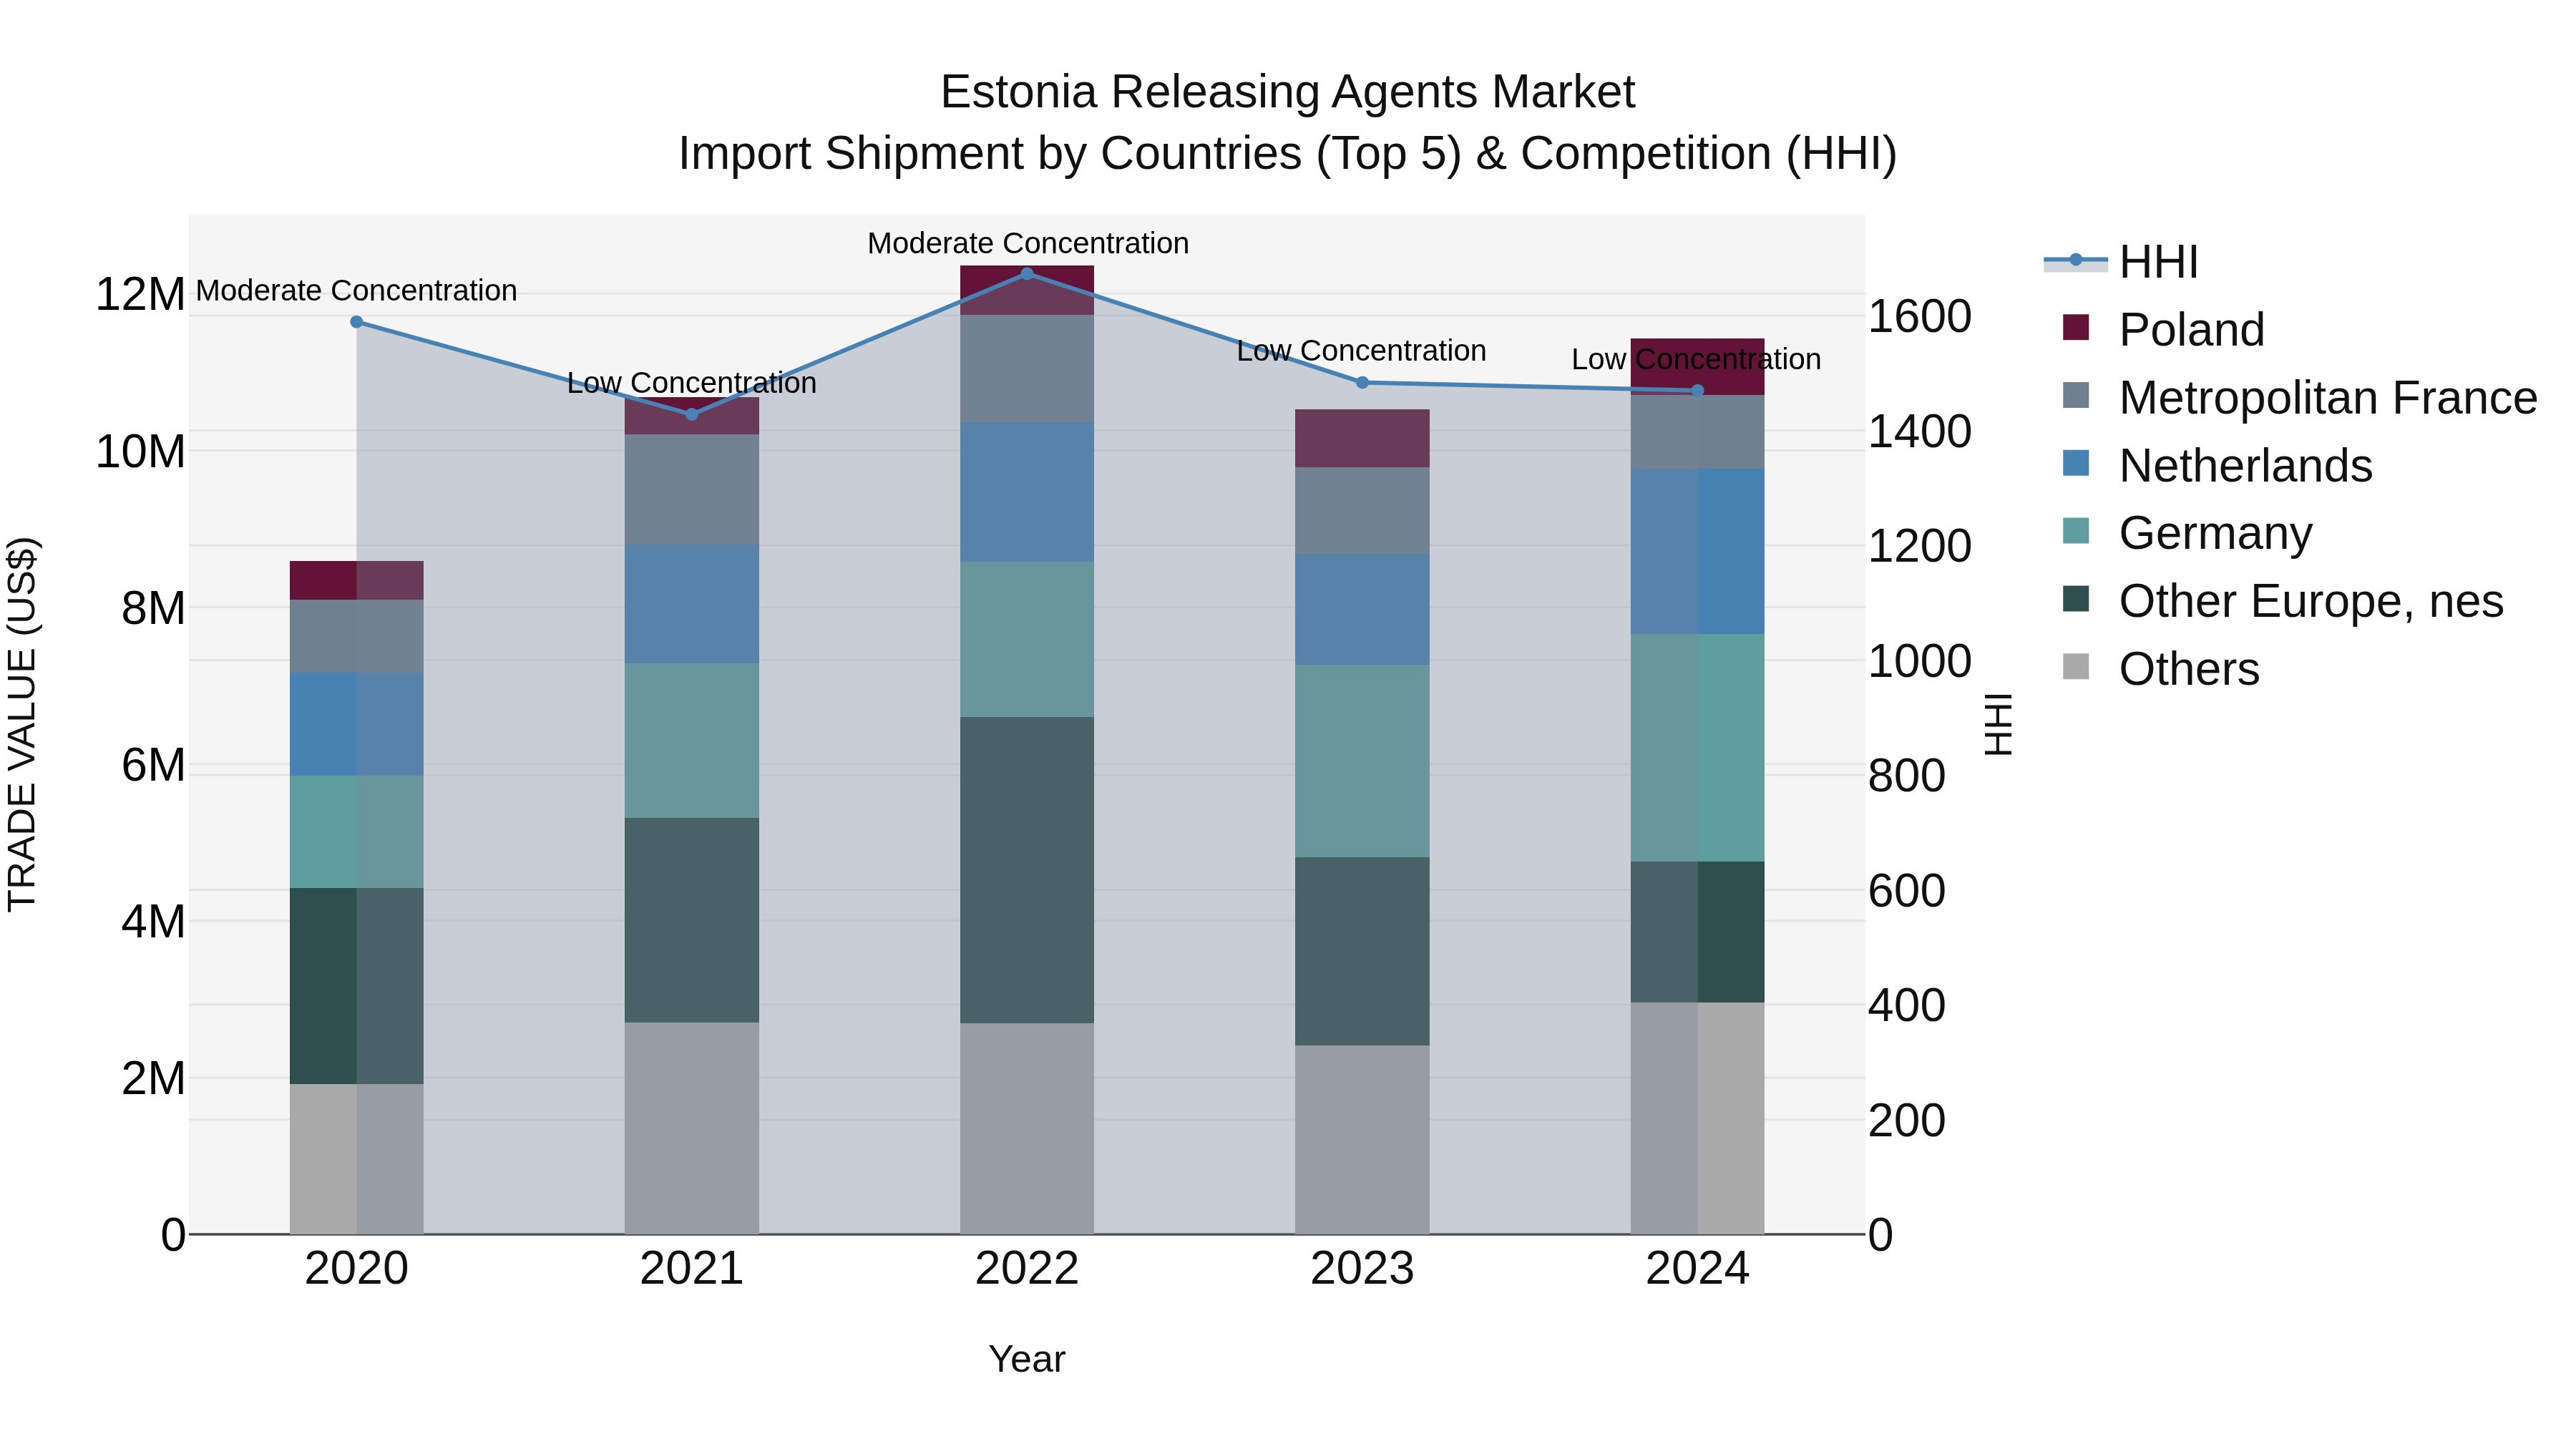Click the 2022 x-axis tick label
This screenshot has height=1449, width=2576.
1027,1269
